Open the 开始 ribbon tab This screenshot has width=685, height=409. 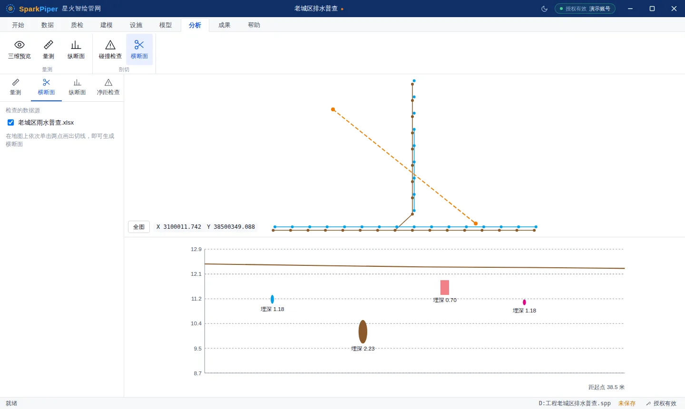coord(18,25)
